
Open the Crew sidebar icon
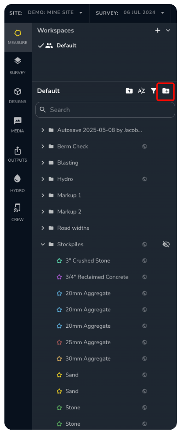click(18, 212)
